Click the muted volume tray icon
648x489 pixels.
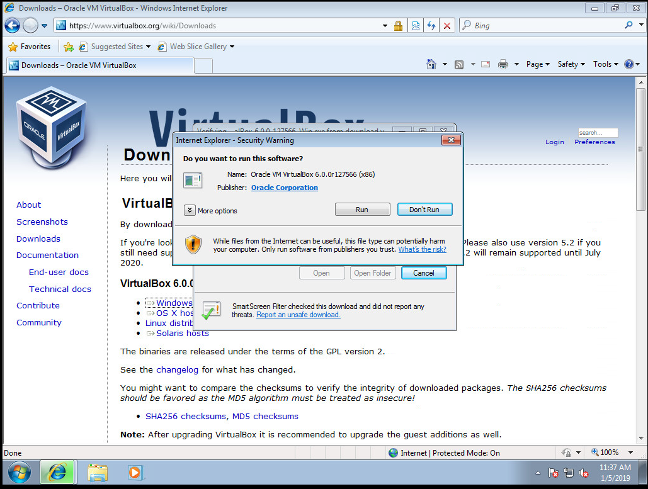pyautogui.click(x=584, y=473)
